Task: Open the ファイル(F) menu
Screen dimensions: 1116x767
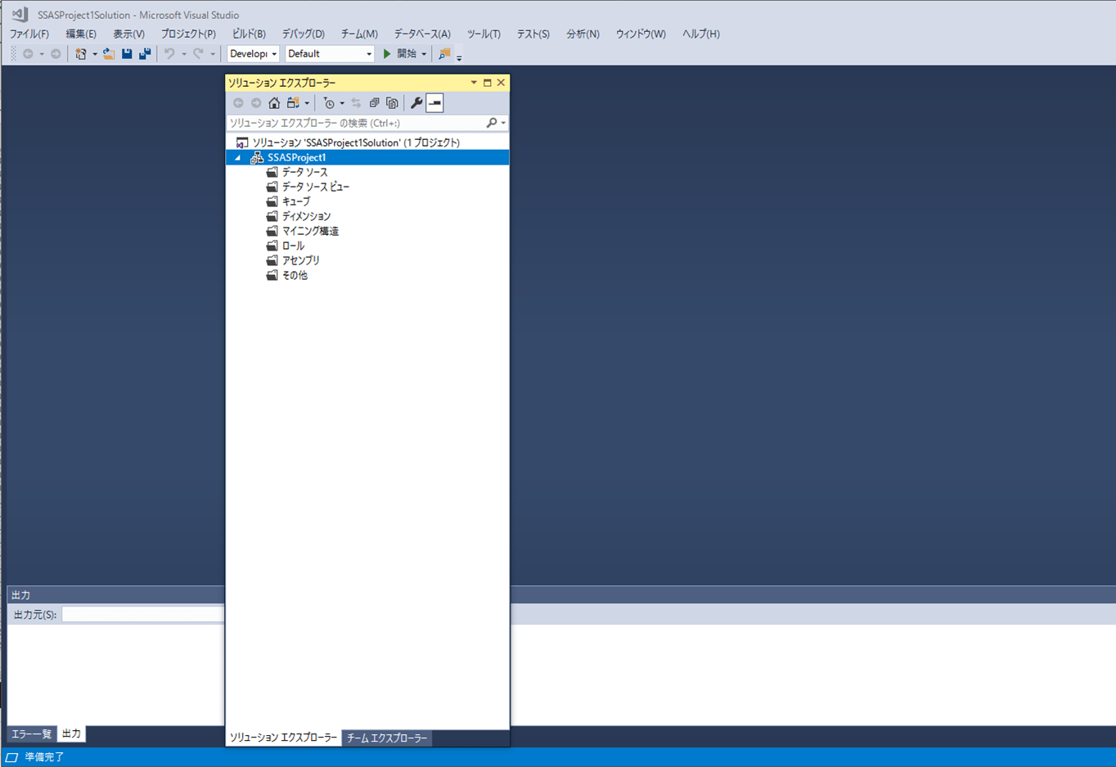Action: [x=29, y=34]
